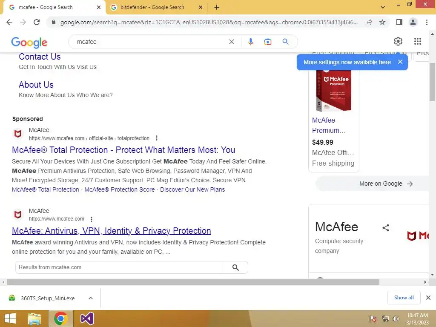Click horizontal scrollbar right arrow
Viewport: 436px width, 327px height.
425,282
